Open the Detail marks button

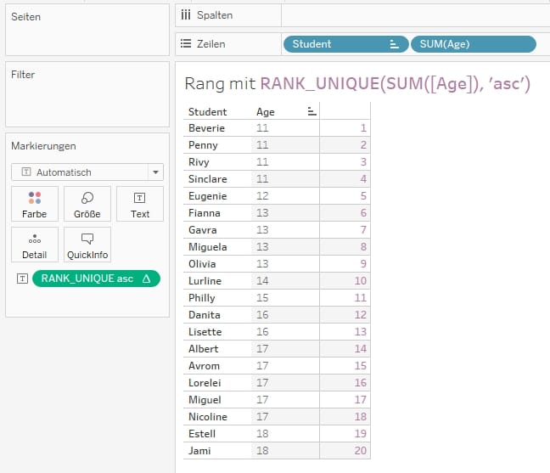click(35, 245)
